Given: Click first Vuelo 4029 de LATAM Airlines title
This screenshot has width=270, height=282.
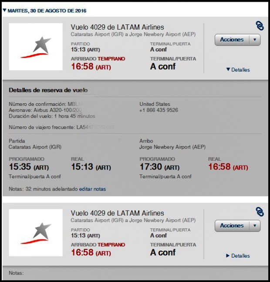Looking at the screenshot, I should click(117, 27).
